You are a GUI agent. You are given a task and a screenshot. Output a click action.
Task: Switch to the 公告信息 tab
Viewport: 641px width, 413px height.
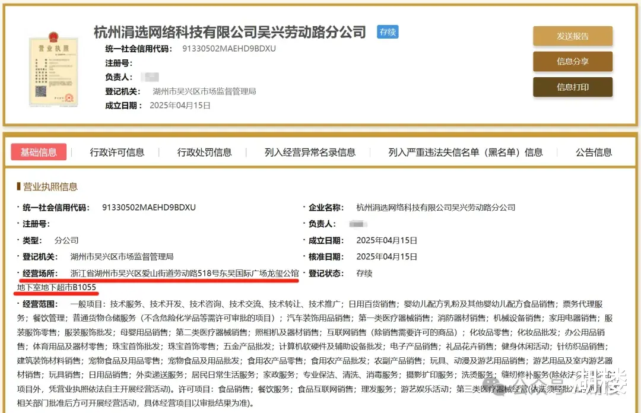[x=594, y=153]
